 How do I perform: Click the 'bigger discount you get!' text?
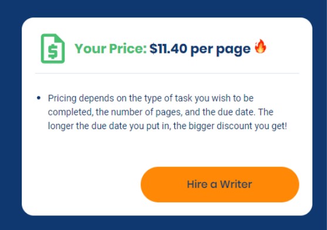point(238,126)
